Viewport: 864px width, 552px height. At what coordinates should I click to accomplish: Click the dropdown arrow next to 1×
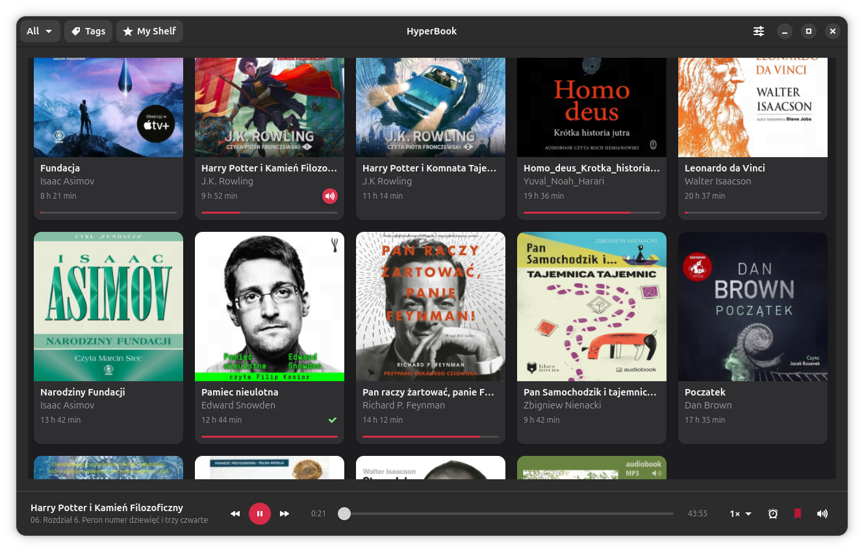pos(748,514)
